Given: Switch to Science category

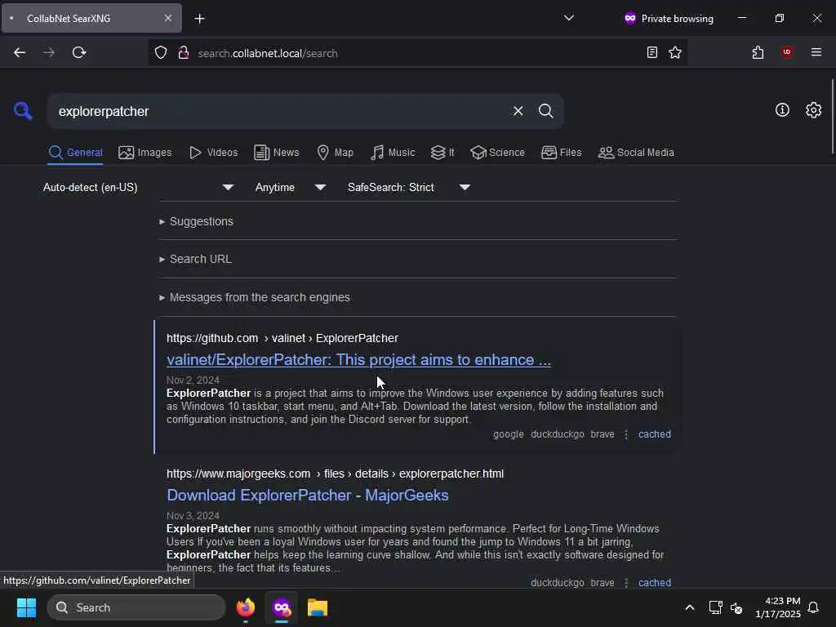Looking at the screenshot, I should click(x=497, y=153).
